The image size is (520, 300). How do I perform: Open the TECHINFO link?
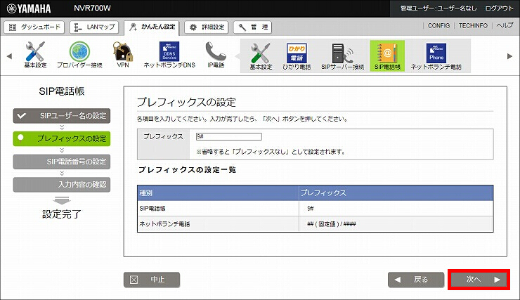click(x=473, y=25)
